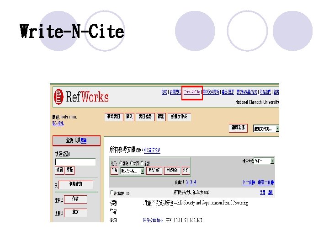Open the 進階查詢 advanced search button
Screen dimensions: 329x247
click(x=75, y=185)
